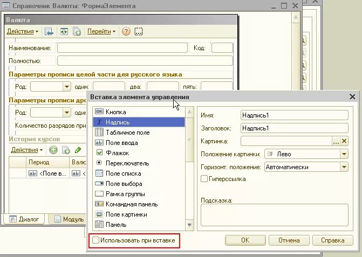Screen dimensions: 362x257
Task: Expand first Род dropdown in the Валюта form
Action: [x=66, y=87]
